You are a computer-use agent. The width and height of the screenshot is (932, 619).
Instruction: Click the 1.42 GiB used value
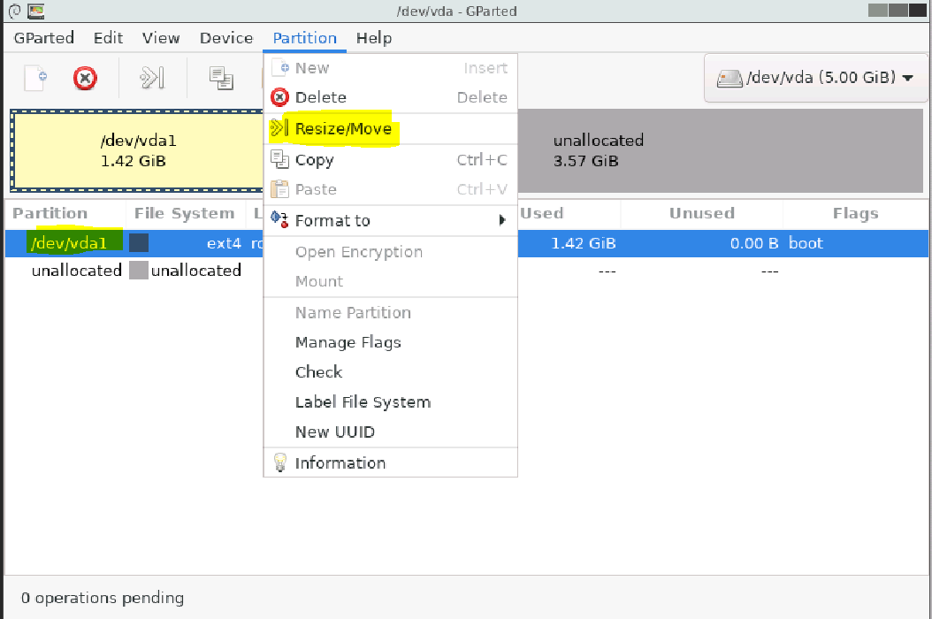pyautogui.click(x=584, y=243)
